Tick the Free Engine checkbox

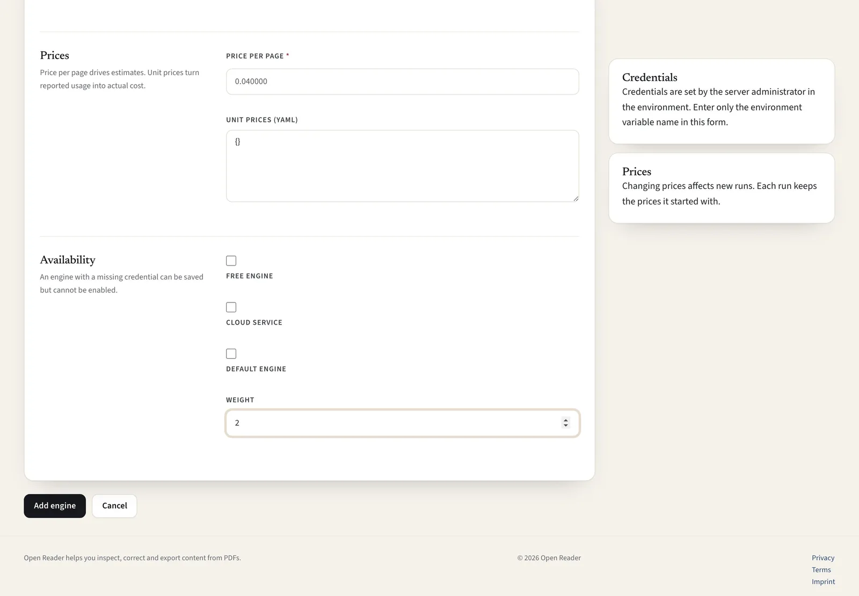tap(231, 261)
